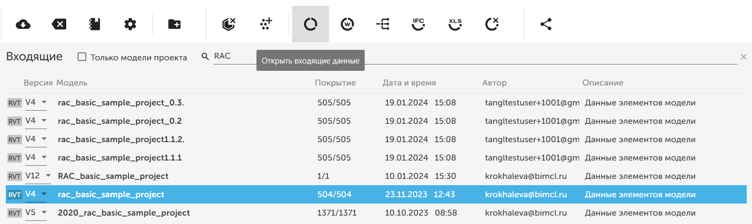Viewport: 752px width, 224px height.
Task: Select model RAC_basic_sample_project (V12)
Action: [113, 176]
